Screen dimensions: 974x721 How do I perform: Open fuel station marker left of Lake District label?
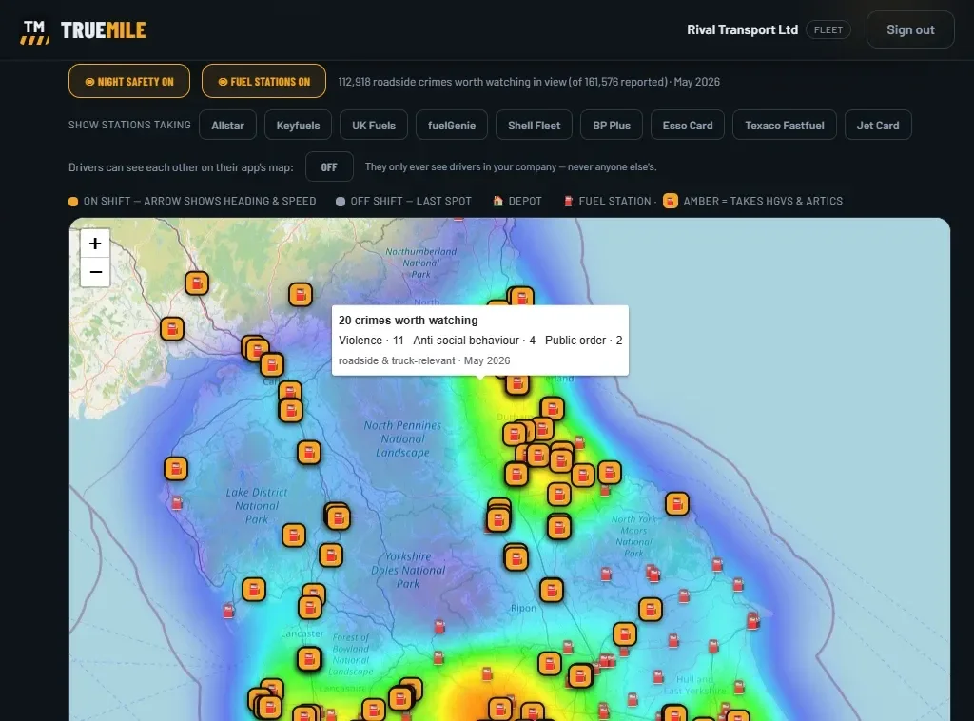point(176,468)
